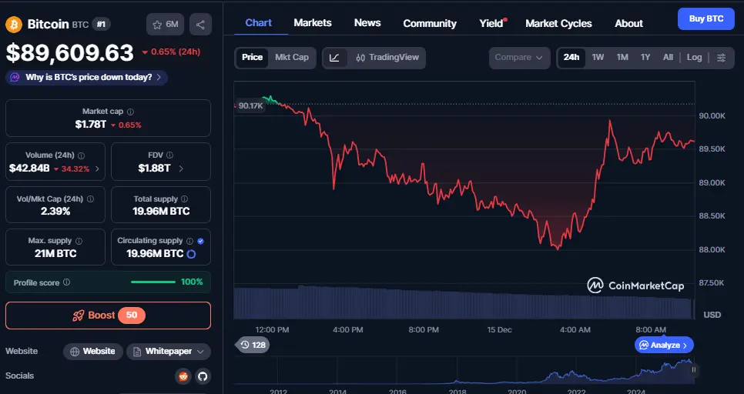Click the share icon next to Bitcoin

(x=200, y=25)
